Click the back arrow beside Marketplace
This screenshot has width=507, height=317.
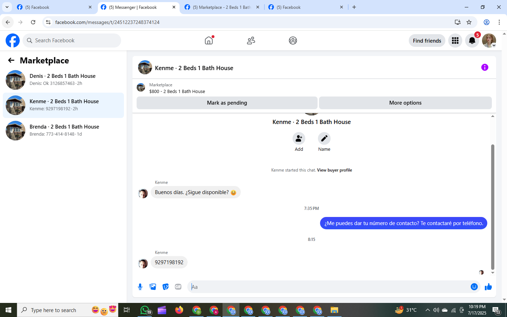(x=11, y=60)
